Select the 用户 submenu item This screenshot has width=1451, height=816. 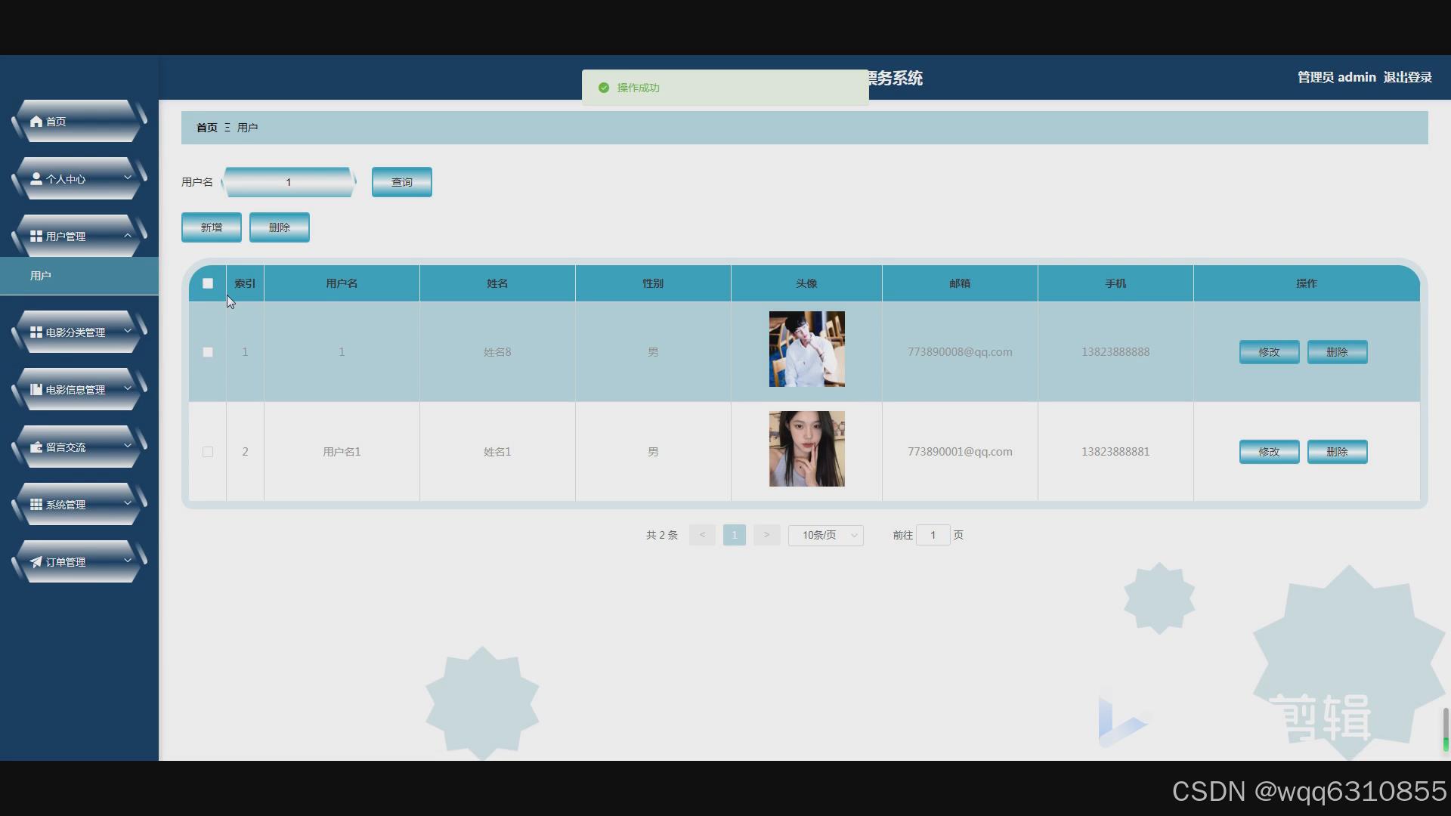pos(41,276)
